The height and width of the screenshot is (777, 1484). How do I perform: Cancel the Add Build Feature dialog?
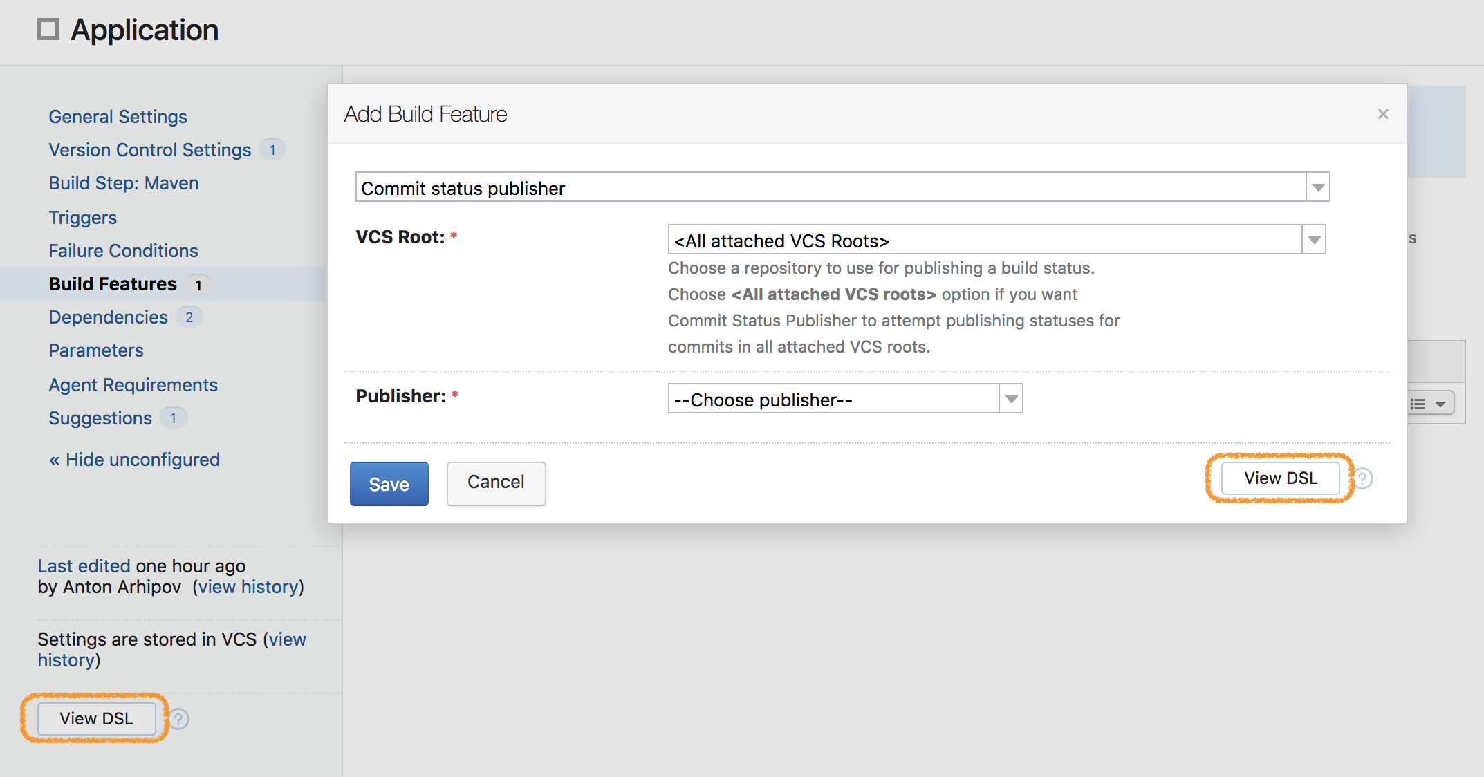[x=496, y=483]
